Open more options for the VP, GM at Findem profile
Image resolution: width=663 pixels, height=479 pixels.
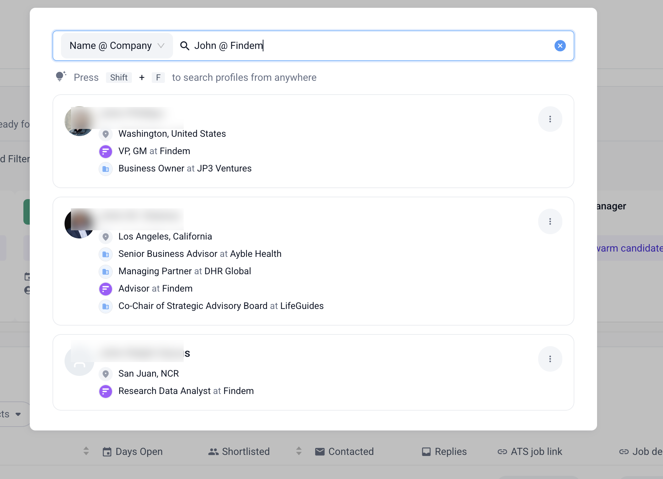point(550,119)
